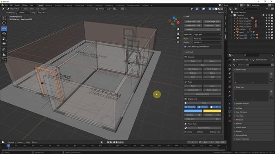Image resolution: width=275 pixels, height=154 pixels.
Task: Open the modifiers wrench properties tab
Action: pyautogui.click(x=229, y=96)
